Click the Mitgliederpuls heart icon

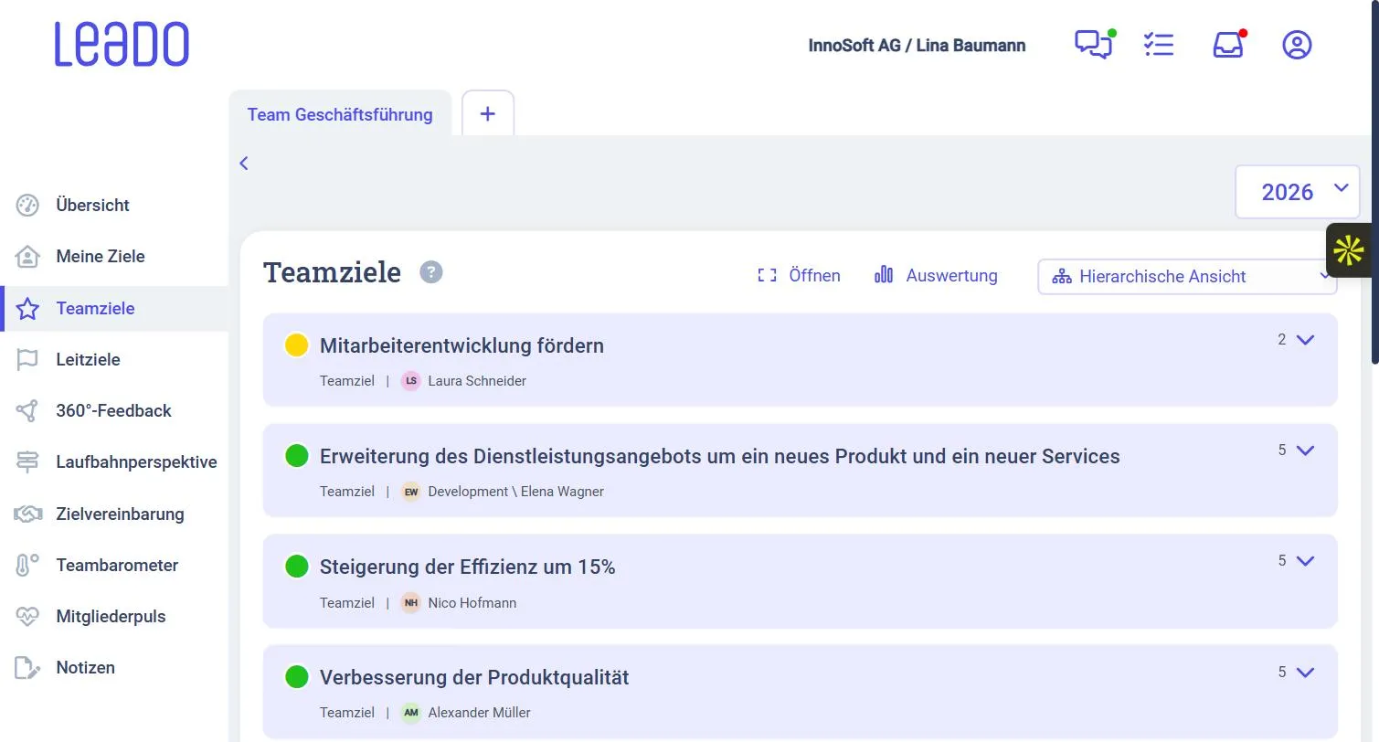pos(27,616)
